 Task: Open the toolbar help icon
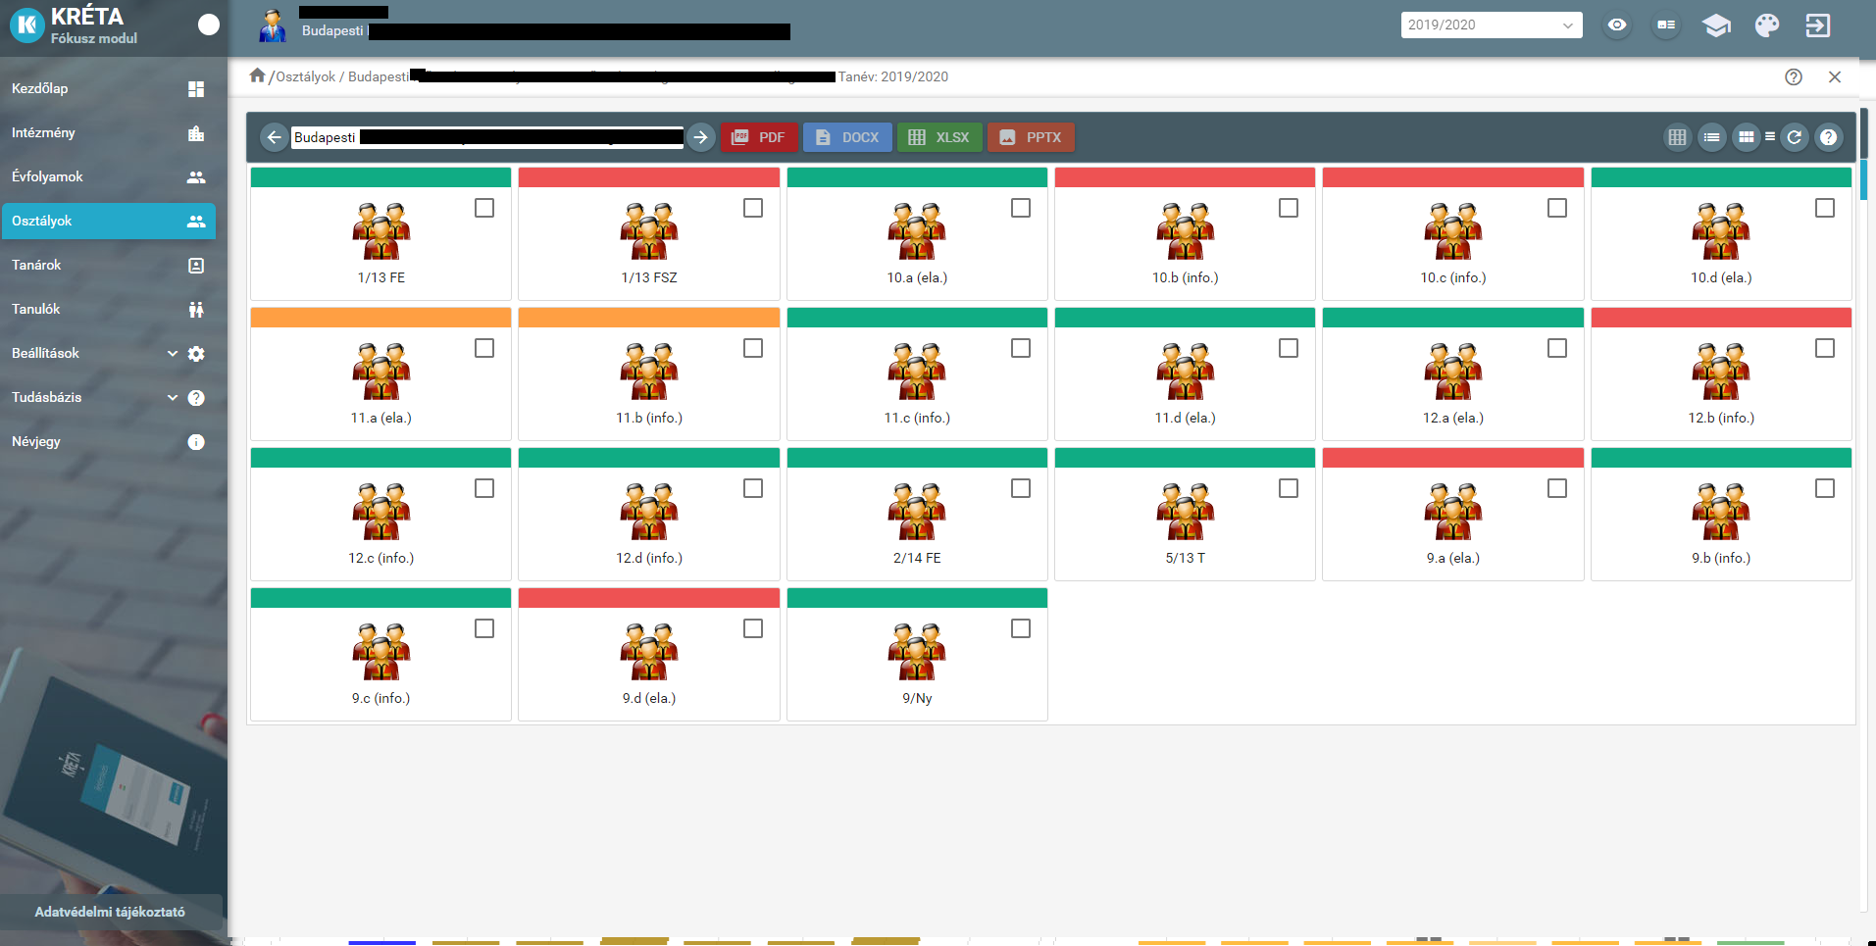pyautogui.click(x=1829, y=137)
